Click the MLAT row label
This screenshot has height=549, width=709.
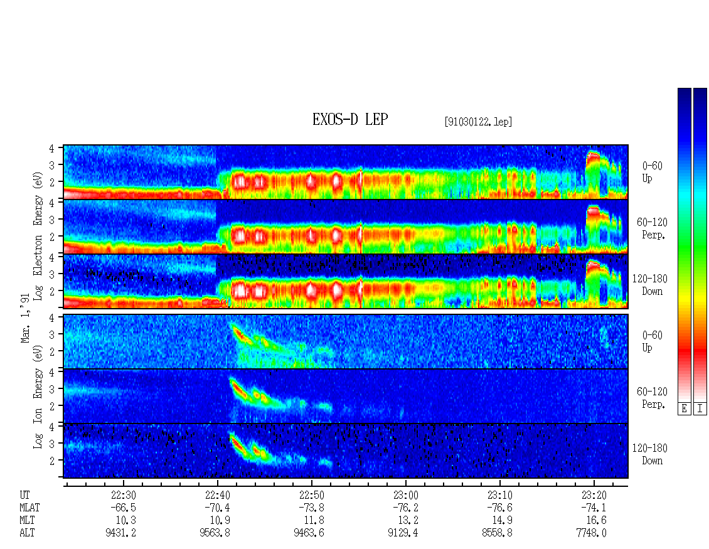(x=29, y=508)
